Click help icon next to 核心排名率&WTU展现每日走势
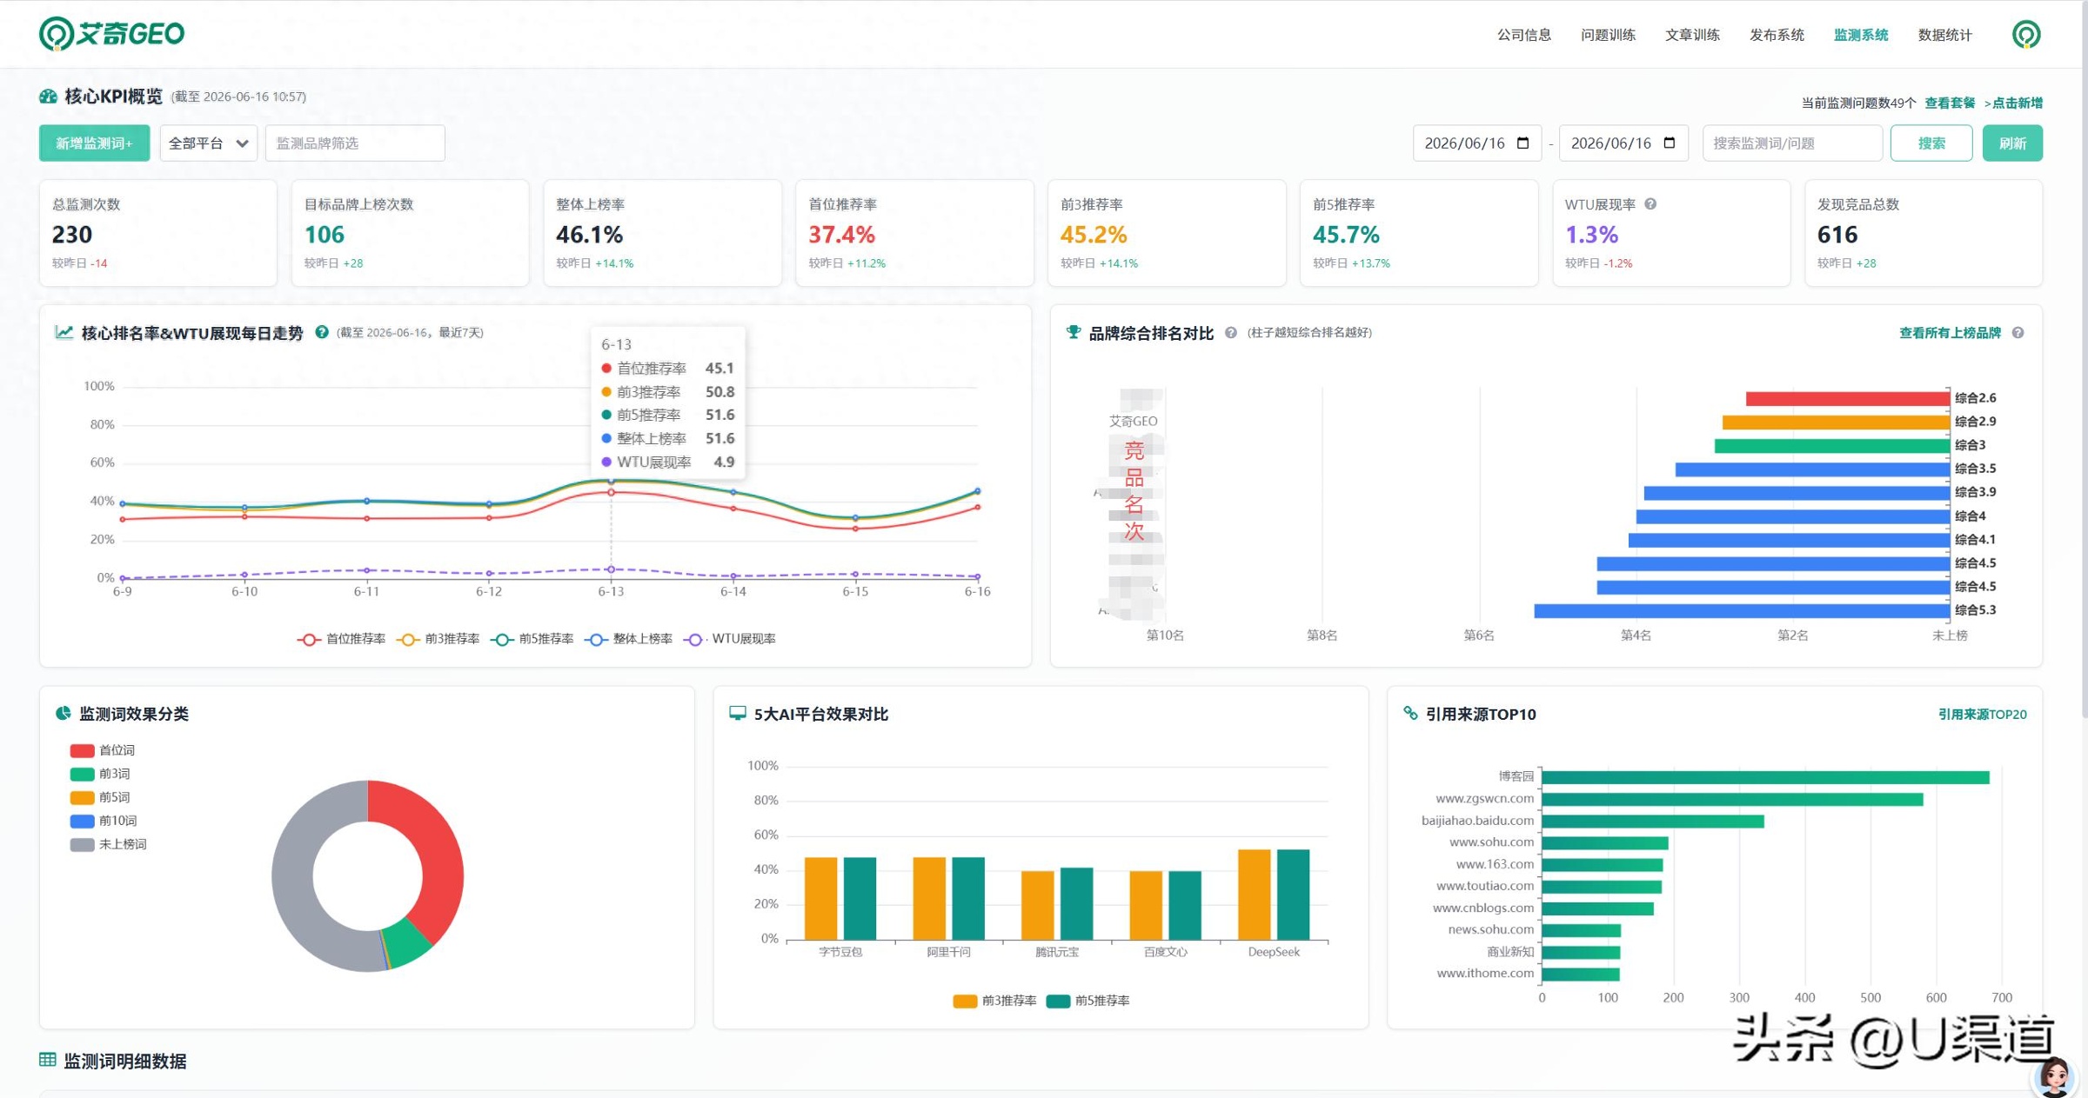The width and height of the screenshot is (2088, 1098). click(322, 332)
